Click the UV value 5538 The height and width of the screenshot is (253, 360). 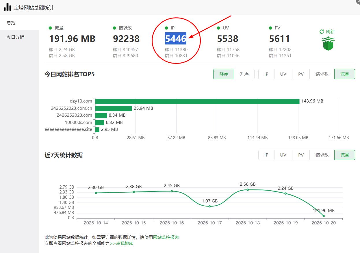click(x=228, y=38)
